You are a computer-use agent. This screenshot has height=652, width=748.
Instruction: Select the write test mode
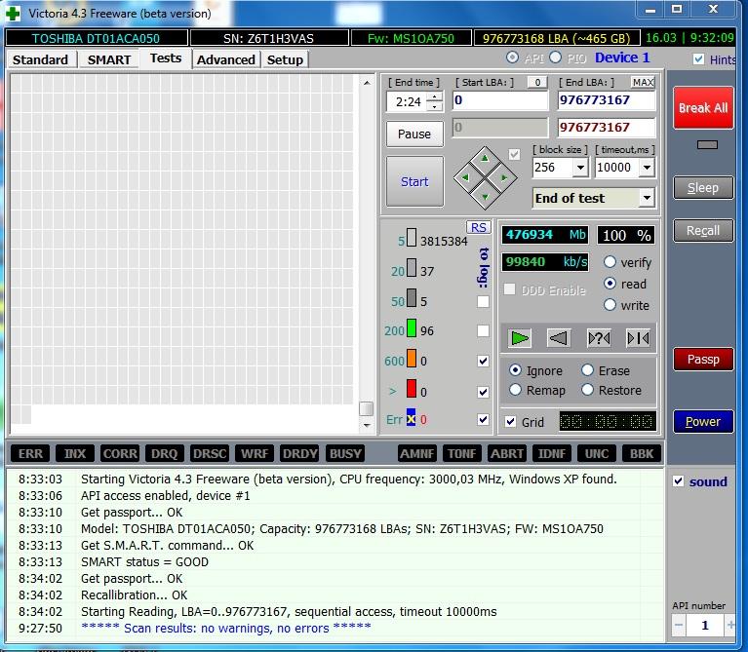tap(610, 304)
